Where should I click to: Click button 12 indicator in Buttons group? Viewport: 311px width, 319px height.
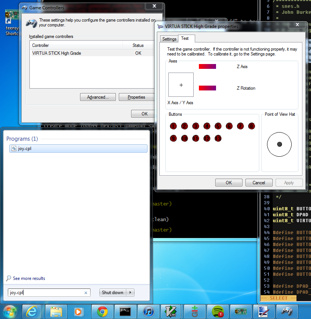point(207,138)
